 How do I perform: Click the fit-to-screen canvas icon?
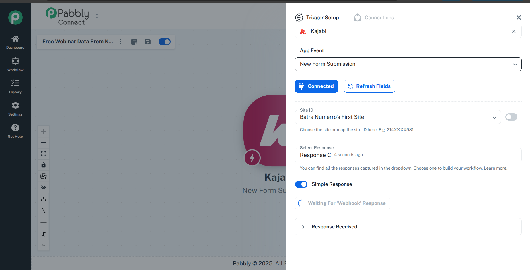(44, 154)
